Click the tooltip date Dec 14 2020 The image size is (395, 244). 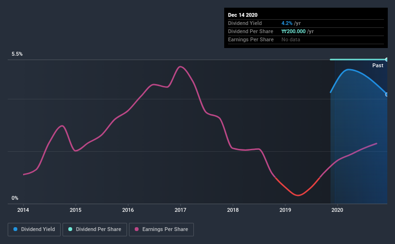[243, 15]
